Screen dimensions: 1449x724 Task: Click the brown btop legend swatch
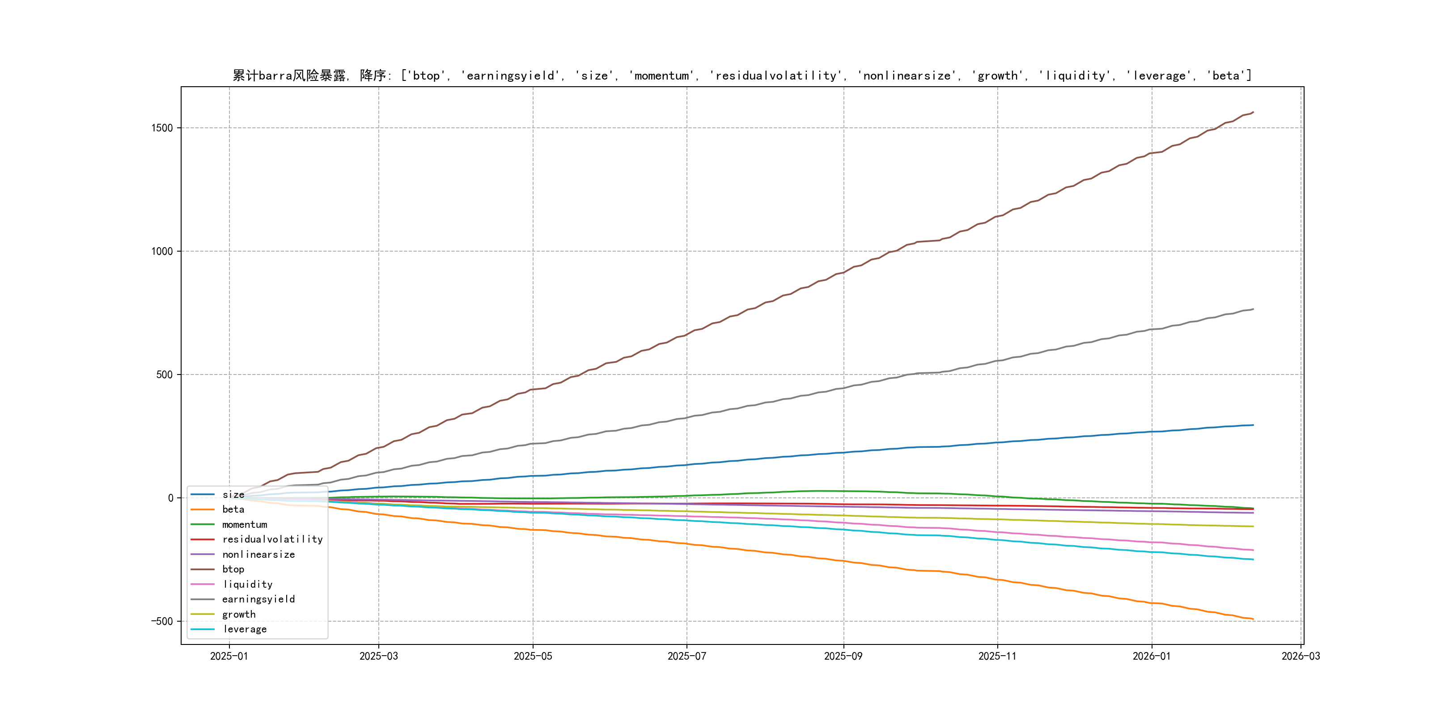pos(203,569)
